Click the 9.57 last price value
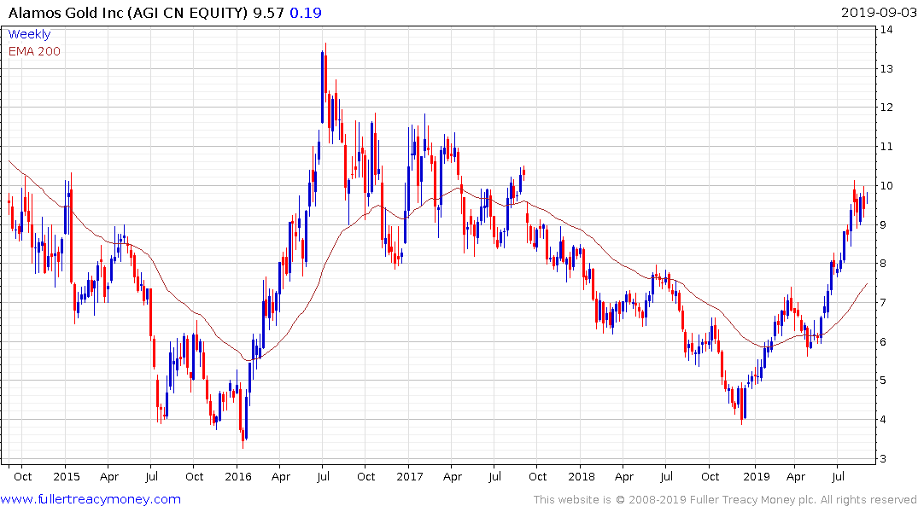The width and height of the screenshot is (918, 512). point(268,12)
